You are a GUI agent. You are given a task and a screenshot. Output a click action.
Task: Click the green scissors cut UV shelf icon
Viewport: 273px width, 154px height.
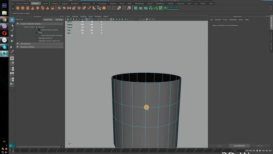166,8
